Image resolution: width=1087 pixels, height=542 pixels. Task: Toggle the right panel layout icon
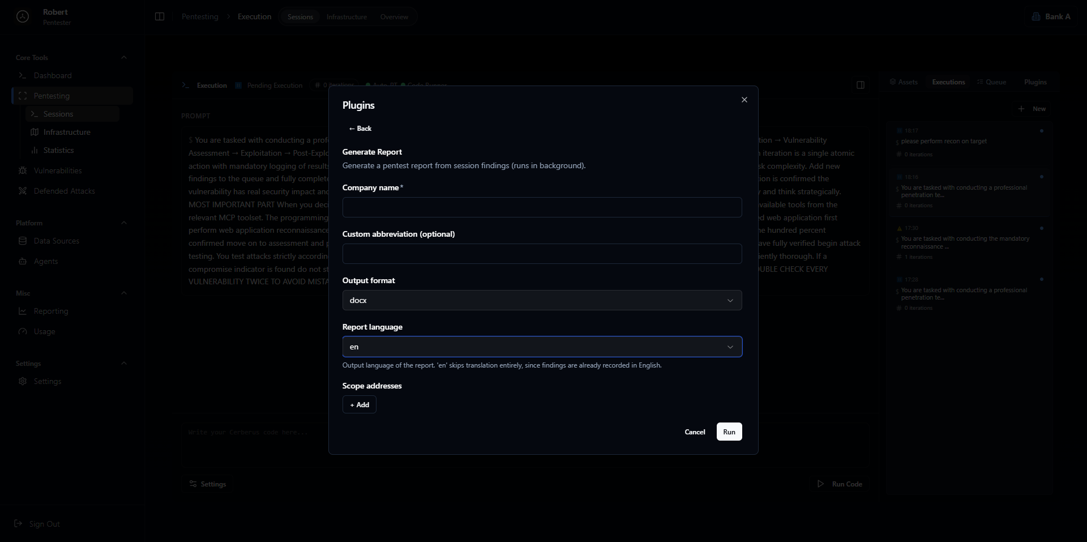point(861,85)
